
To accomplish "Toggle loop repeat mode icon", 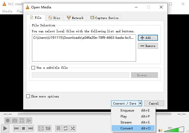I will pos(66,128).
